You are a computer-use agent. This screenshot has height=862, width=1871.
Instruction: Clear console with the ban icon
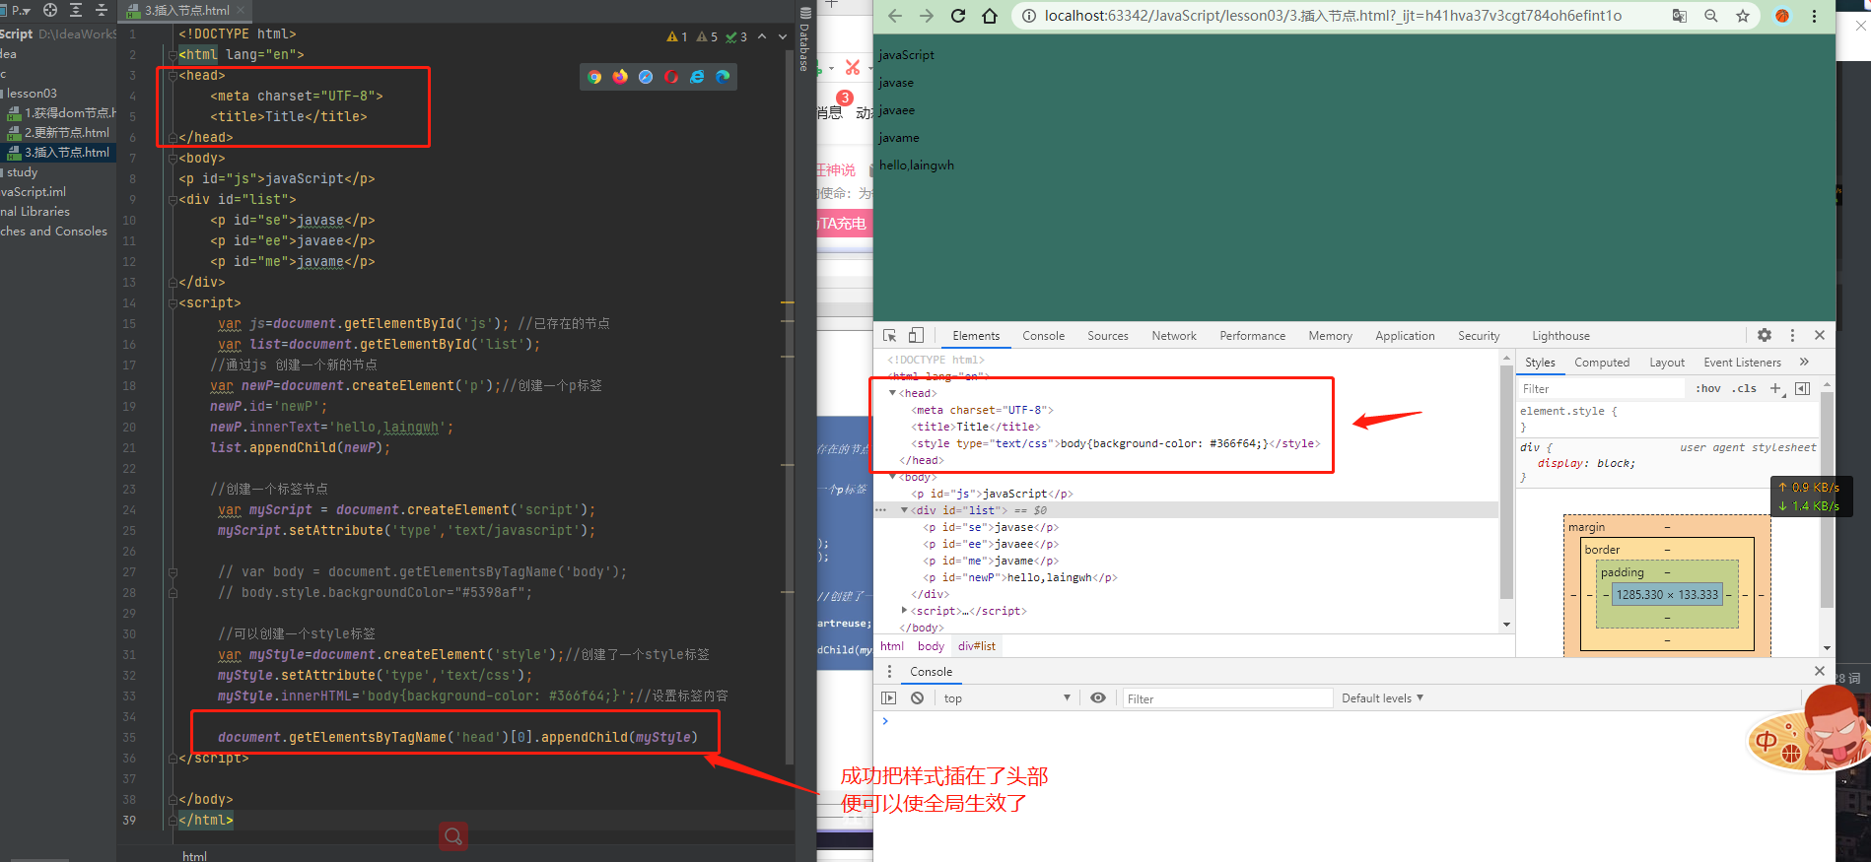[917, 697]
